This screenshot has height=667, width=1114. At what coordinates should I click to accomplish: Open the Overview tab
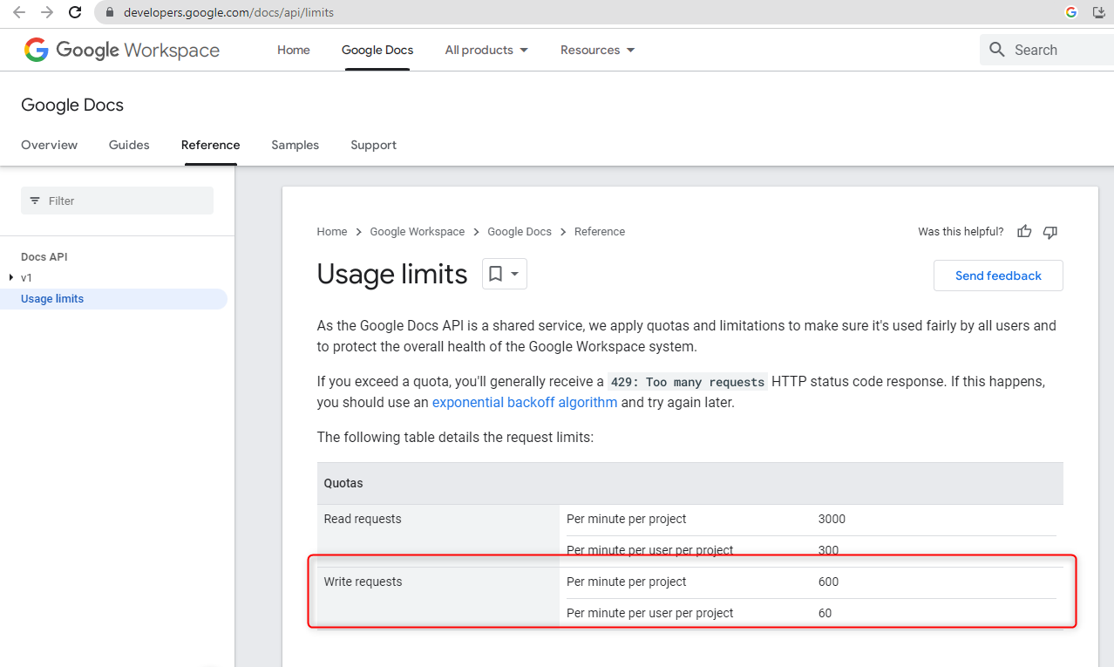49,145
